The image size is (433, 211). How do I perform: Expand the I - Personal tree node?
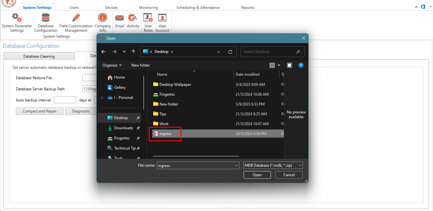(x=102, y=98)
